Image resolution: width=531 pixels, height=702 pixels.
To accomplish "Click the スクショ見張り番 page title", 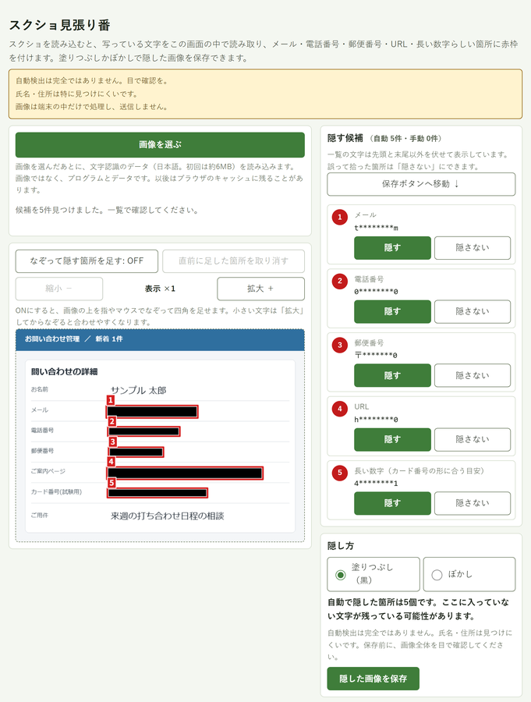I will (x=59, y=25).
